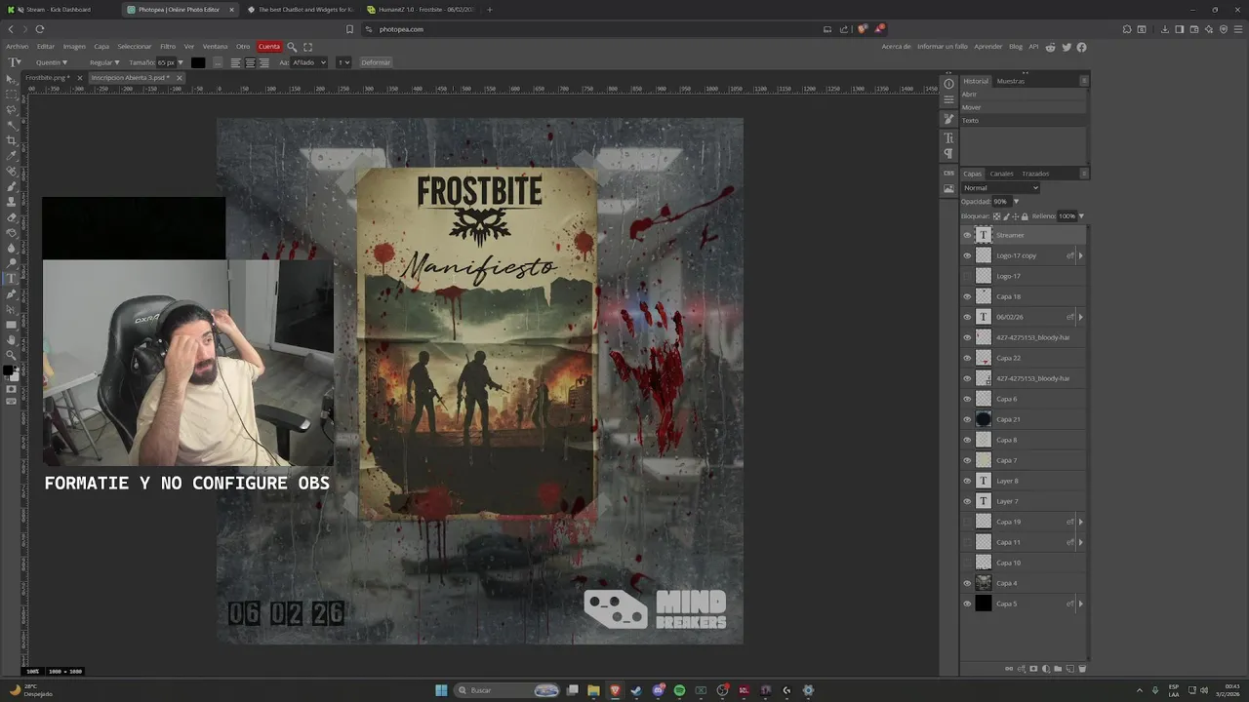Viewport: 1249px width, 702px height.
Task: Open the Paragraph panel icon
Action: [x=948, y=154]
